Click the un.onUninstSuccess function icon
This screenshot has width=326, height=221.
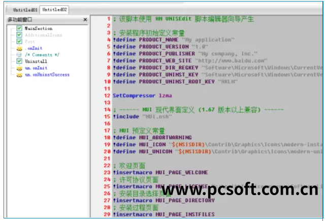[x=19, y=75]
